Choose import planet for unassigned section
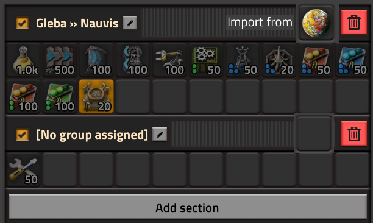The width and height of the screenshot is (373, 223). [314, 134]
